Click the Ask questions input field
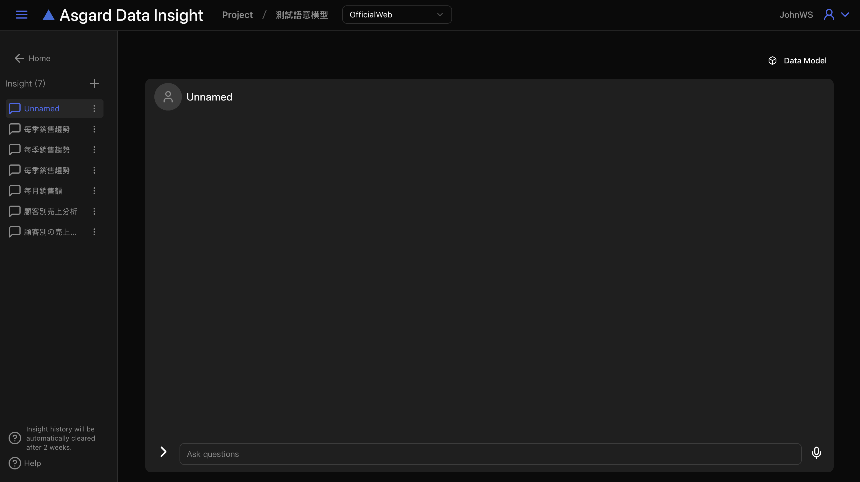 490,454
